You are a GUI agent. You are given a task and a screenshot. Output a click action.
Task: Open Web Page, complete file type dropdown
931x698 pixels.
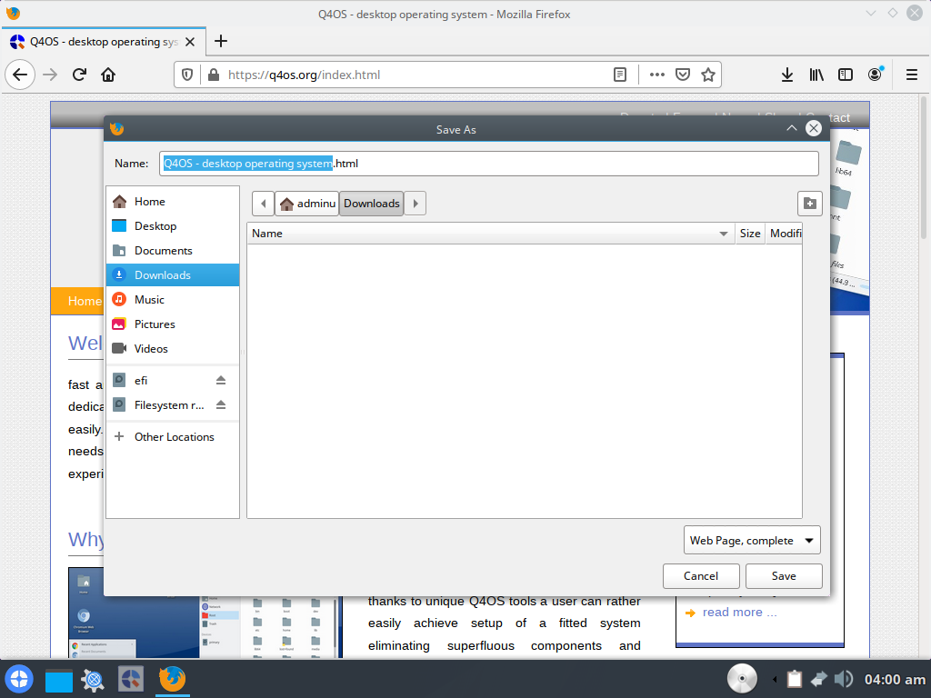pos(752,540)
